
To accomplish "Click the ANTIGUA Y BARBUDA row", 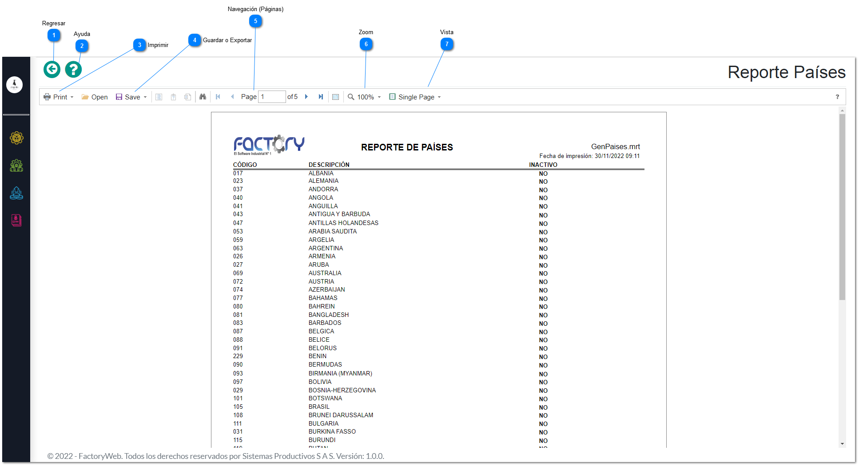I will point(339,214).
